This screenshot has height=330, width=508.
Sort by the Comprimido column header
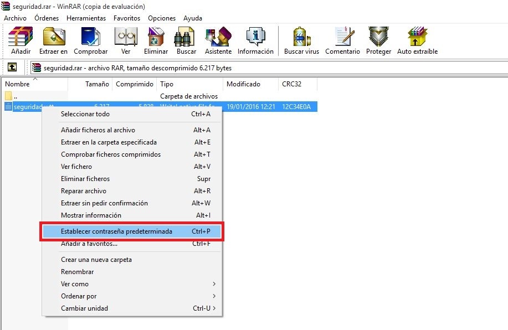134,84
